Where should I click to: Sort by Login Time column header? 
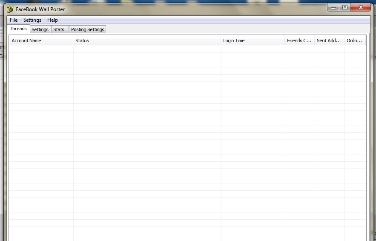[253, 41]
